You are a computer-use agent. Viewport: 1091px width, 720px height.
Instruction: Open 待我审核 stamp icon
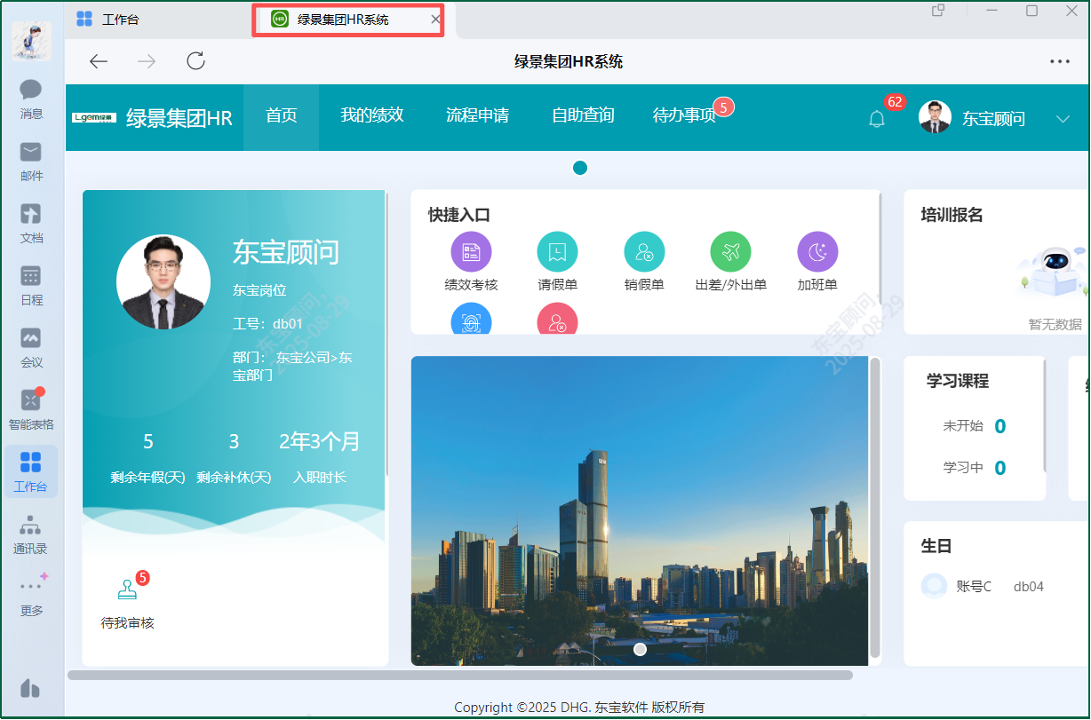(x=128, y=590)
